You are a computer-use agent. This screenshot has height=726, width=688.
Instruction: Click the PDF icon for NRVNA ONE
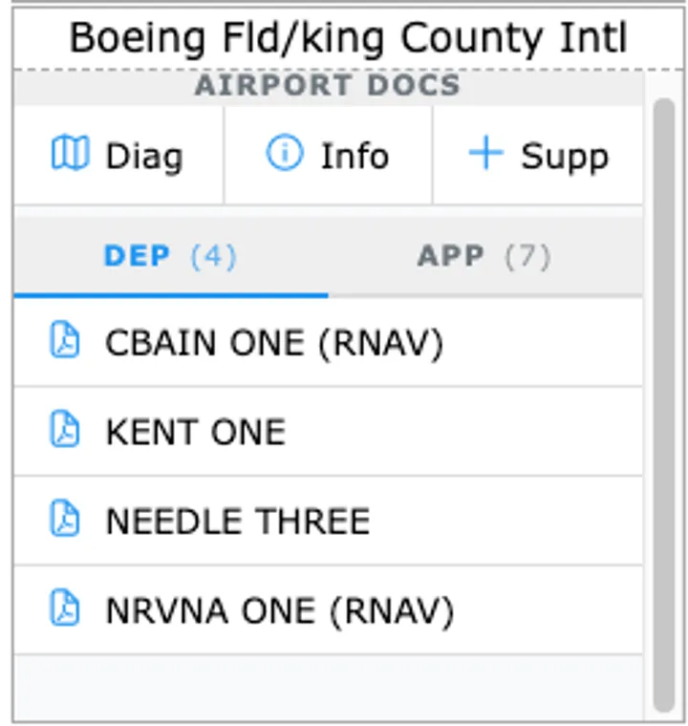pos(65,609)
